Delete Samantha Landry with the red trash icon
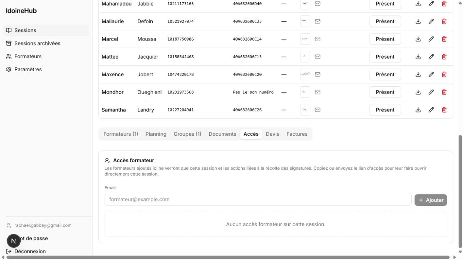 tap(444, 110)
